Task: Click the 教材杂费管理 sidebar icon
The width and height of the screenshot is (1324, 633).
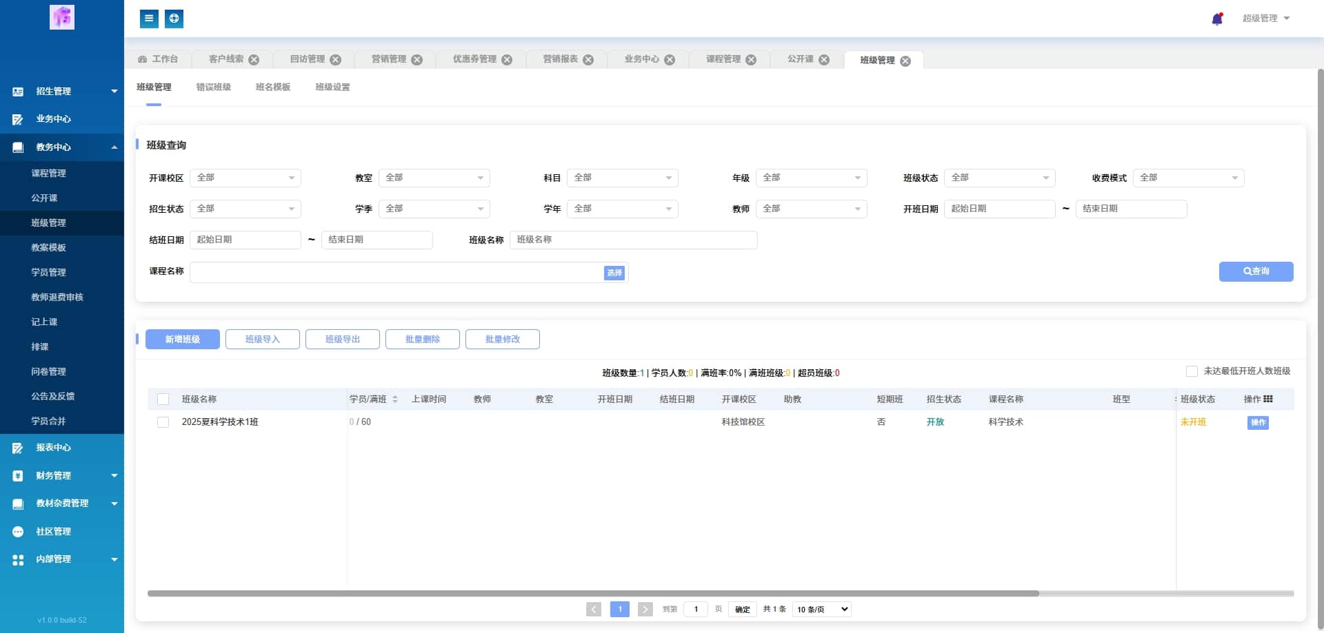Action: pos(18,504)
